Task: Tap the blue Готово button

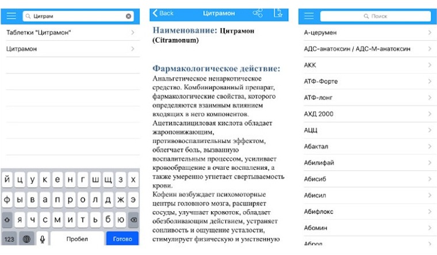Action: pyautogui.click(x=122, y=239)
